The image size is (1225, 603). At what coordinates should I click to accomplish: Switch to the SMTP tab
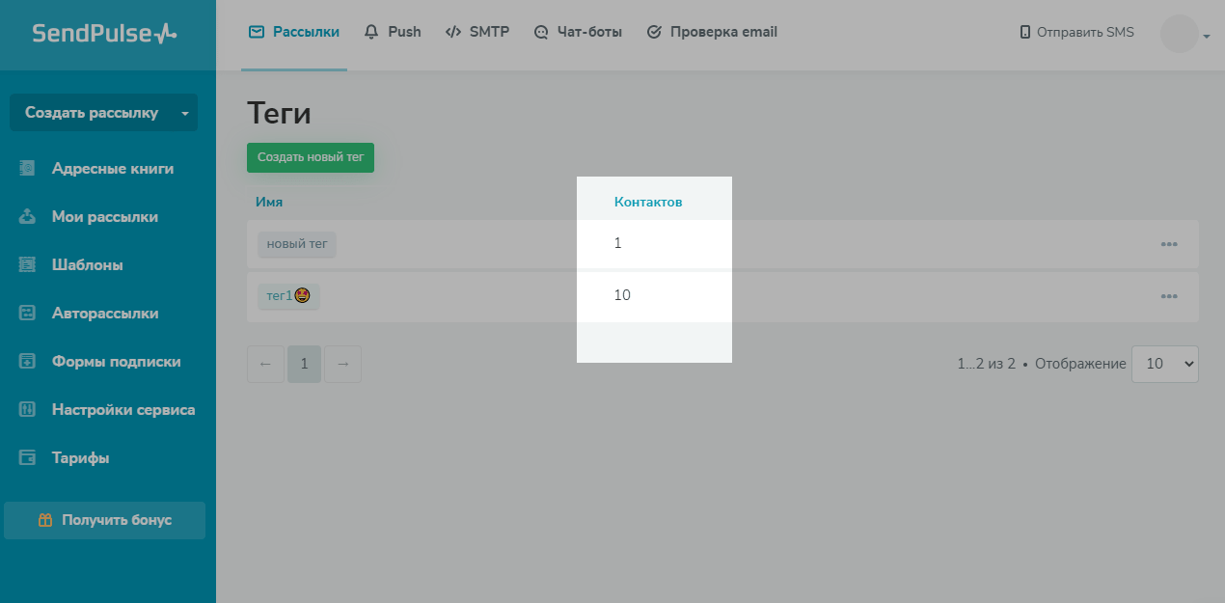(477, 32)
